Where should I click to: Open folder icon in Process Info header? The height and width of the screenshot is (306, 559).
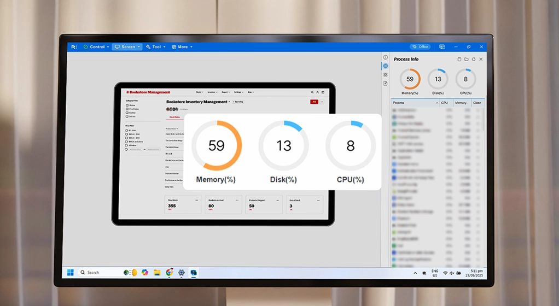click(467, 59)
